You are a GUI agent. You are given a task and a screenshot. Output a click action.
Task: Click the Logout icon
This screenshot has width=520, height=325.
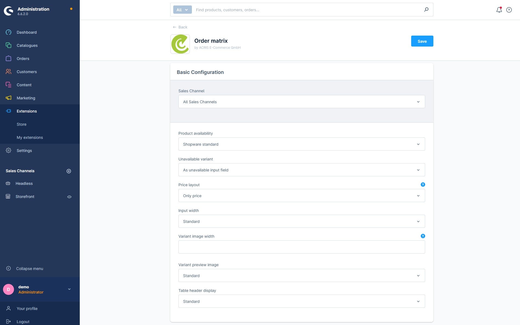coord(8,322)
